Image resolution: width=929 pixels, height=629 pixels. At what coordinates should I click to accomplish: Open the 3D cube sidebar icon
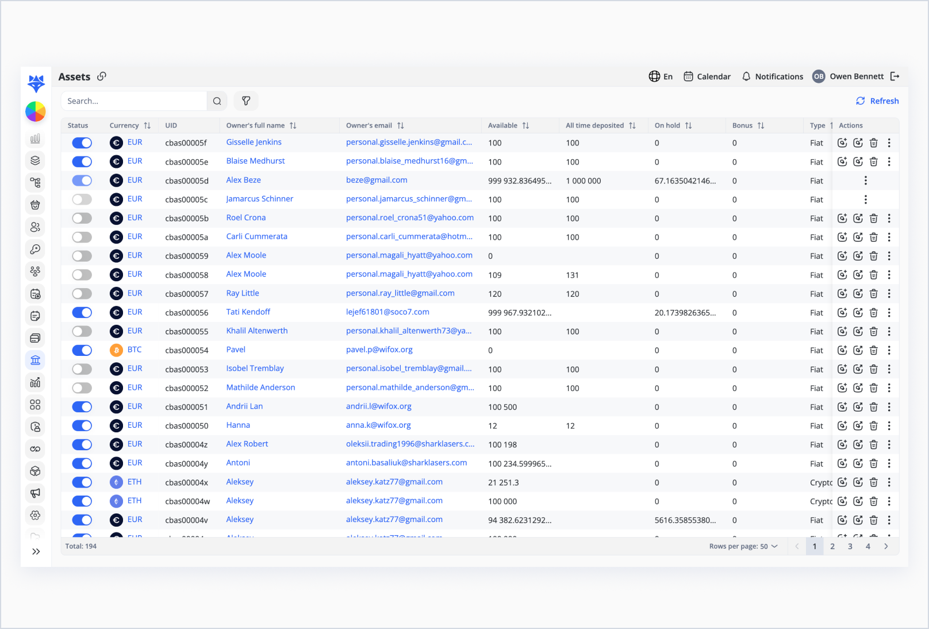(35, 471)
